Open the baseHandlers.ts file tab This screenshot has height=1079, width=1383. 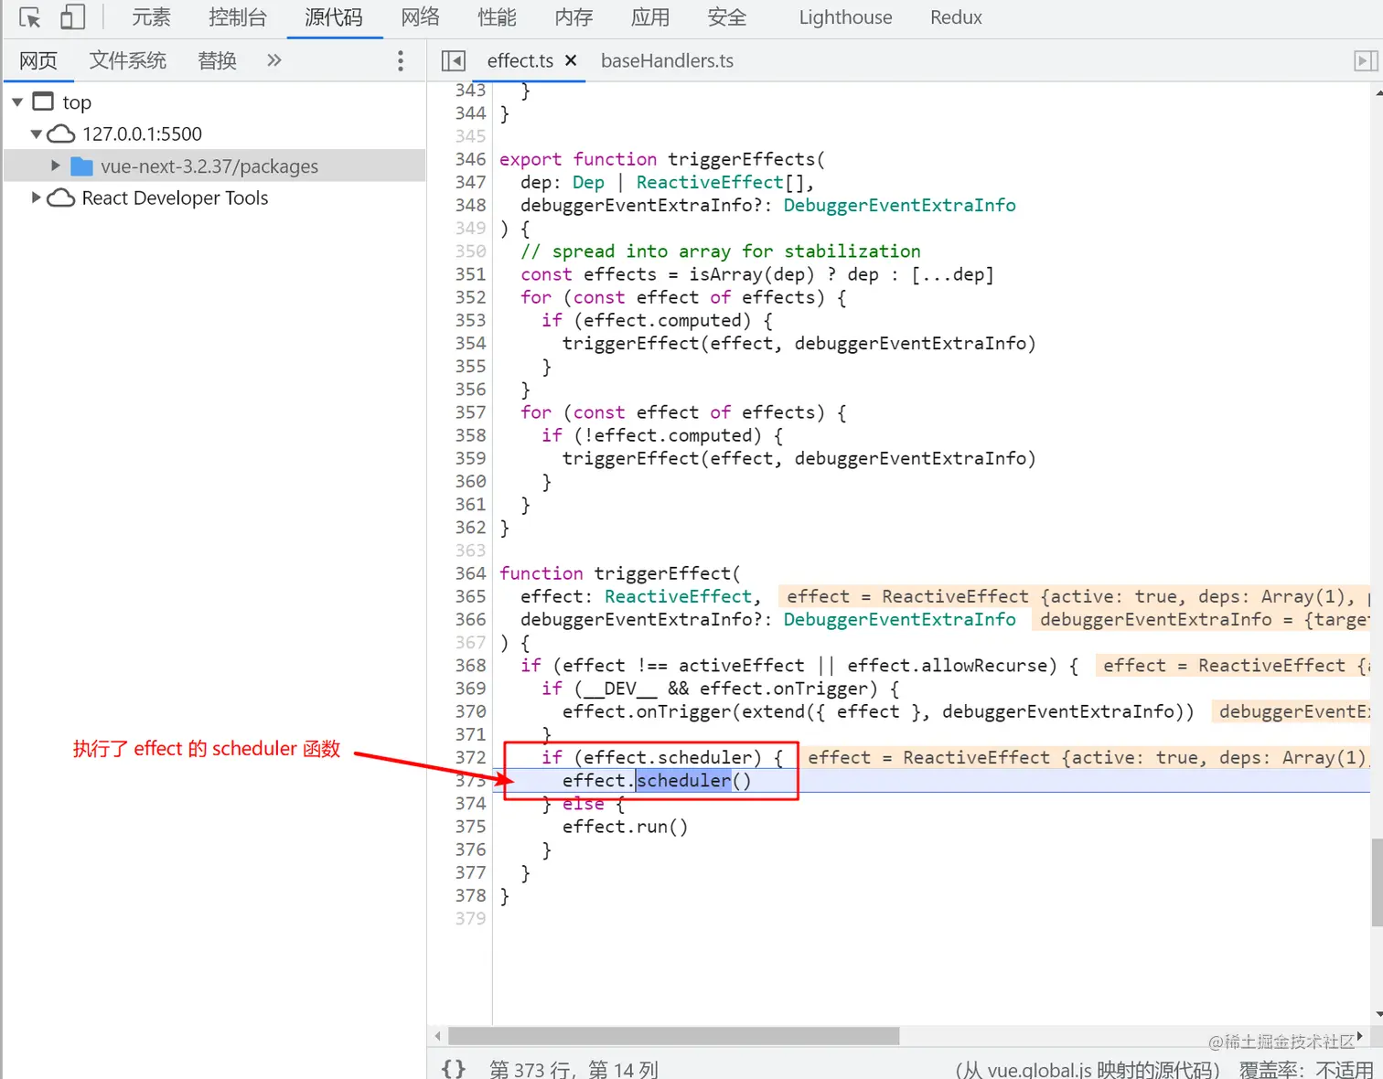tap(667, 61)
